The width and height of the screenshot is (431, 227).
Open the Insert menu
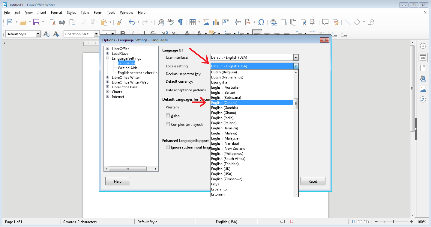click(x=42, y=13)
